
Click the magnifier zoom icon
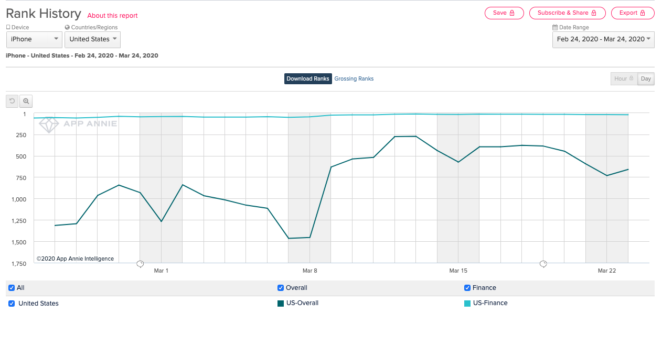tap(26, 101)
